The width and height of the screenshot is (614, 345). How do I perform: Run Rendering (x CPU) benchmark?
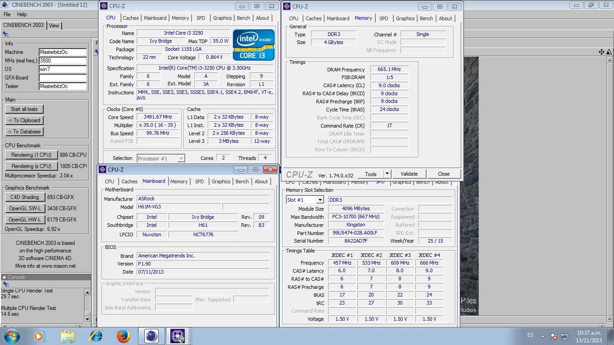pos(31,166)
